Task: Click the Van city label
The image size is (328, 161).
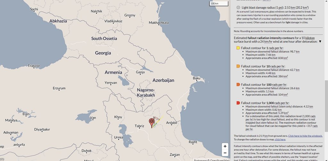Action: (93, 118)
